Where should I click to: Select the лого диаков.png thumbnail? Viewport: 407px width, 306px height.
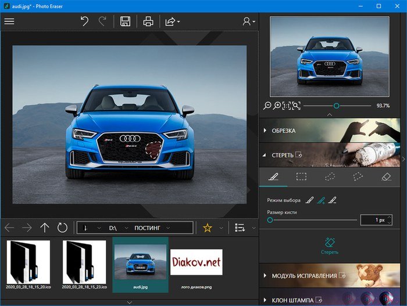[x=196, y=264]
